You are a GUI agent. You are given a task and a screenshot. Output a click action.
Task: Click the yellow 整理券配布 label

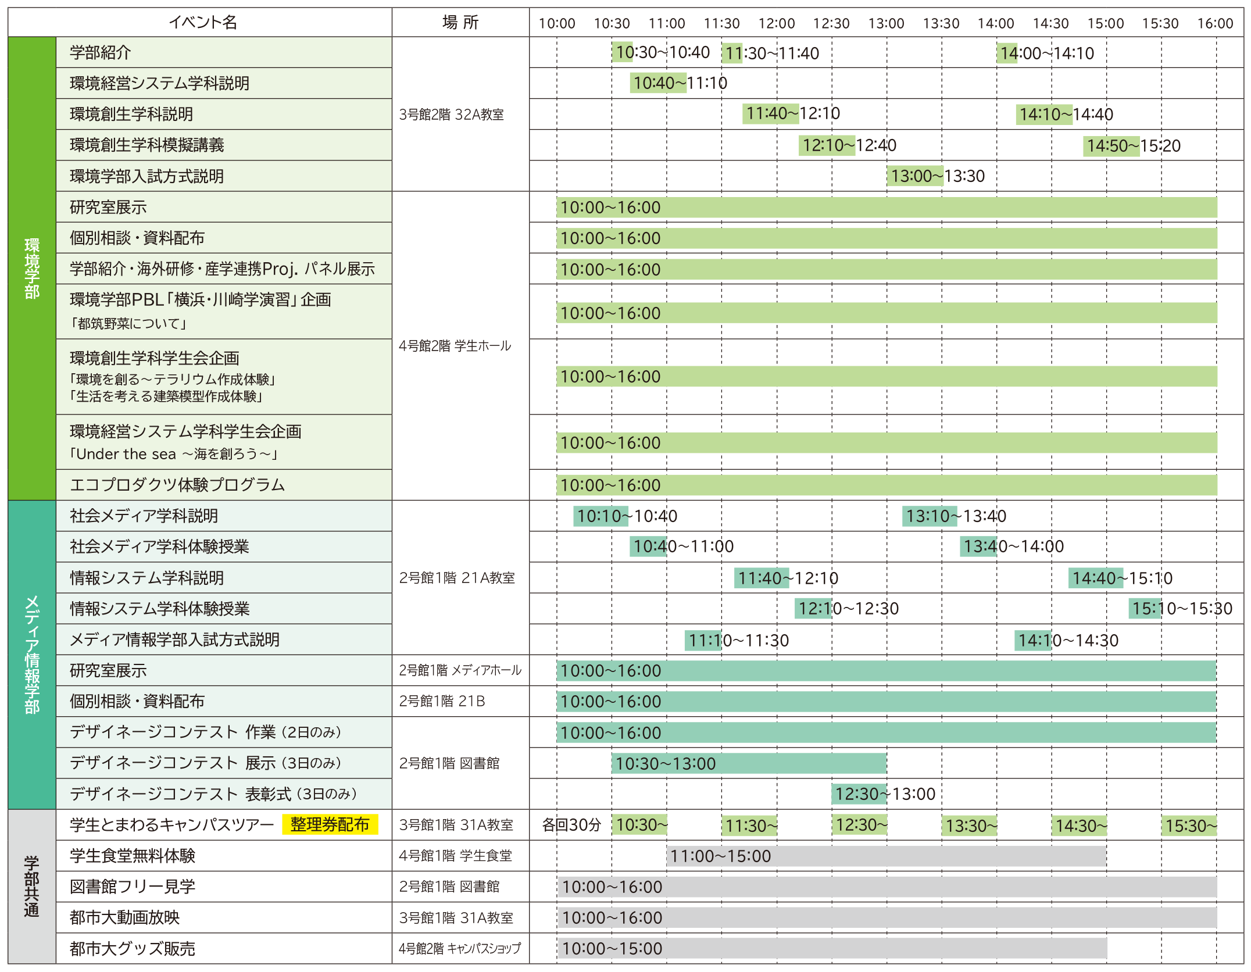tap(330, 824)
